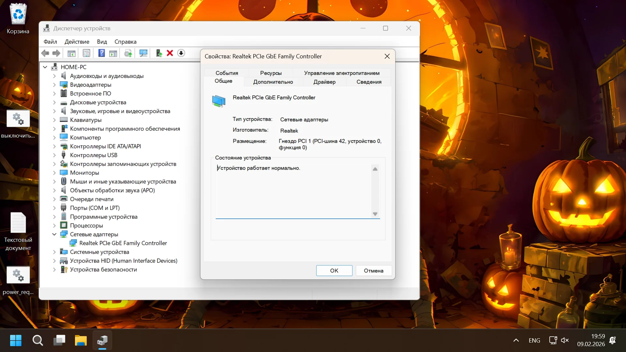Click the Properties toolbar icon
626x352 pixels.
tap(86, 53)
